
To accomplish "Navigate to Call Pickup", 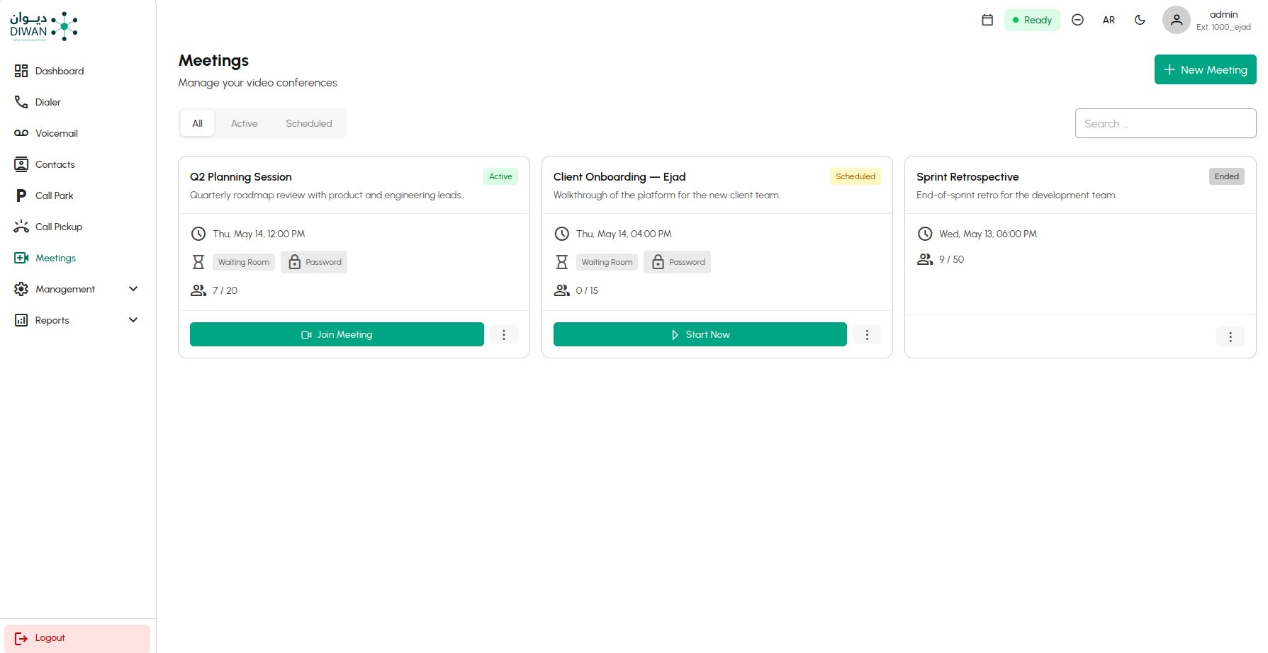I will pyautogui.click(x=78, y=227).
